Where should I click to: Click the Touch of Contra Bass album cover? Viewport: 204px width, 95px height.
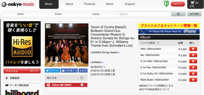[67, 45]
